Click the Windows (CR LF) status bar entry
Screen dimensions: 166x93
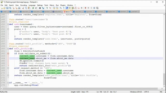coord(136,92)
